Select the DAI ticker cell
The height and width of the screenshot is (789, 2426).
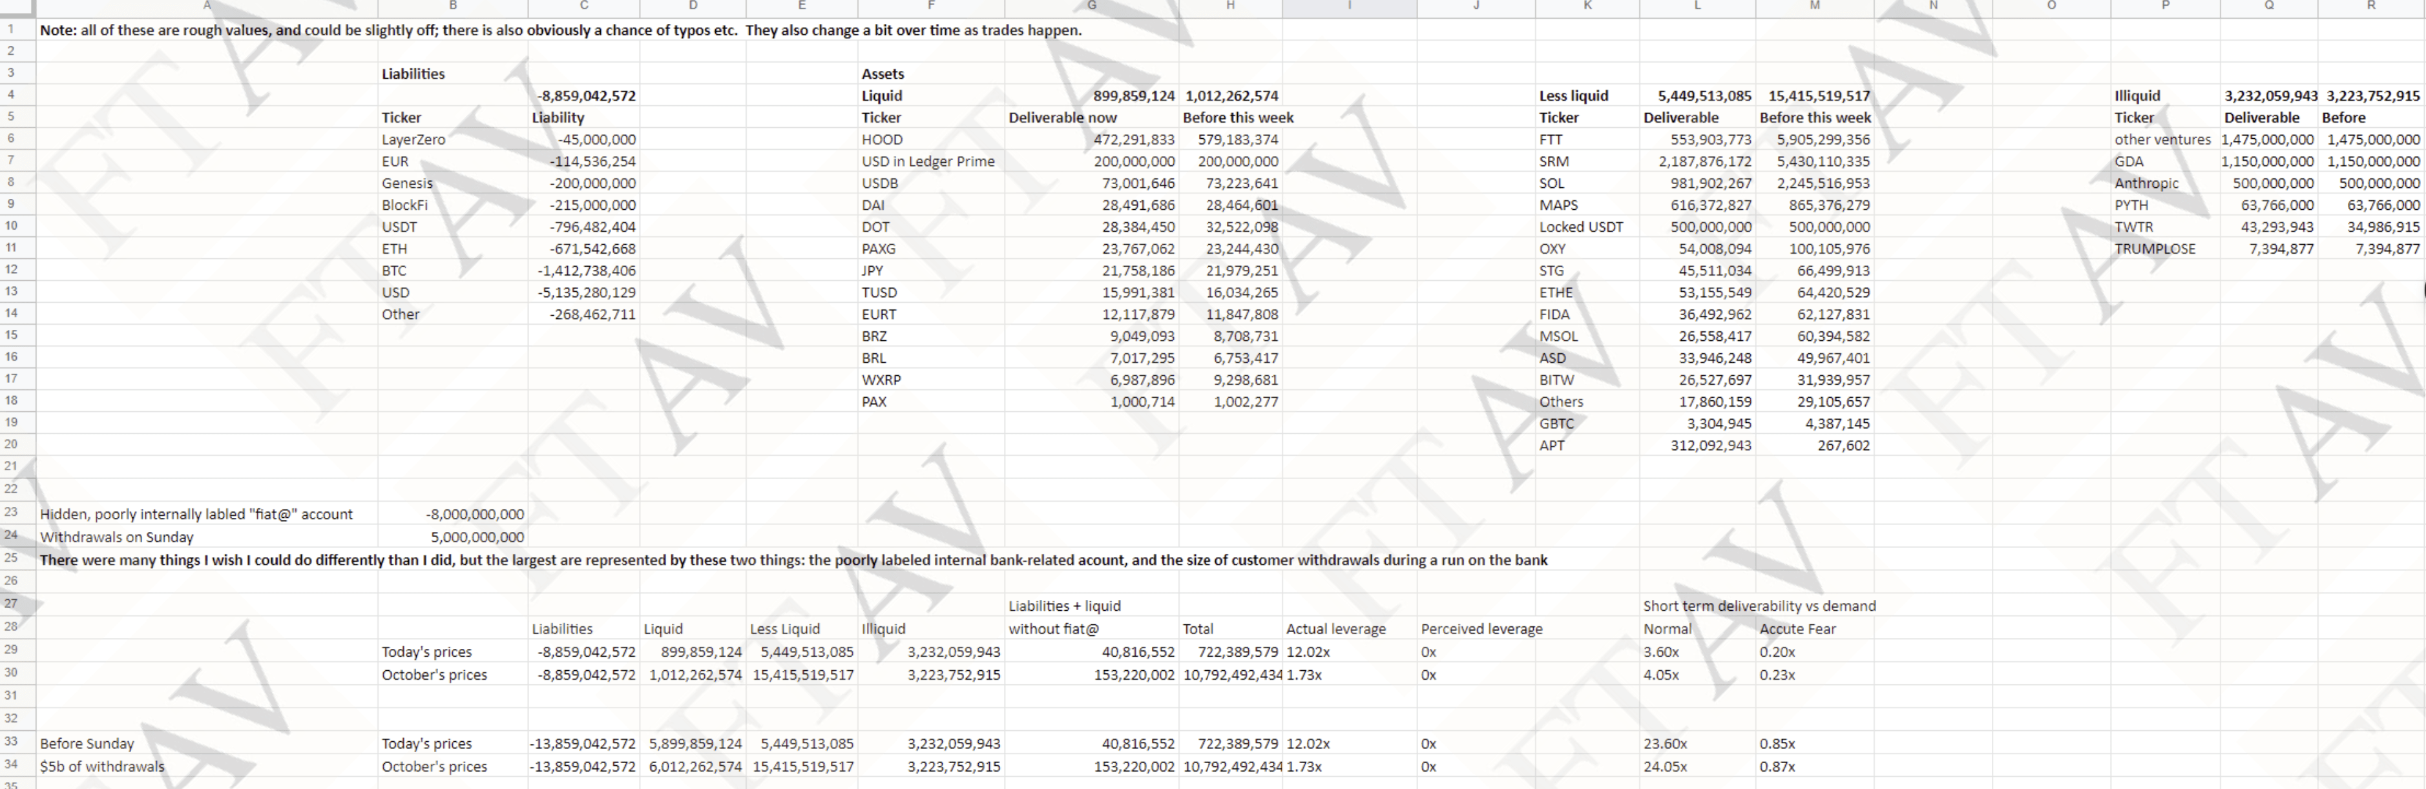[873, 204]
